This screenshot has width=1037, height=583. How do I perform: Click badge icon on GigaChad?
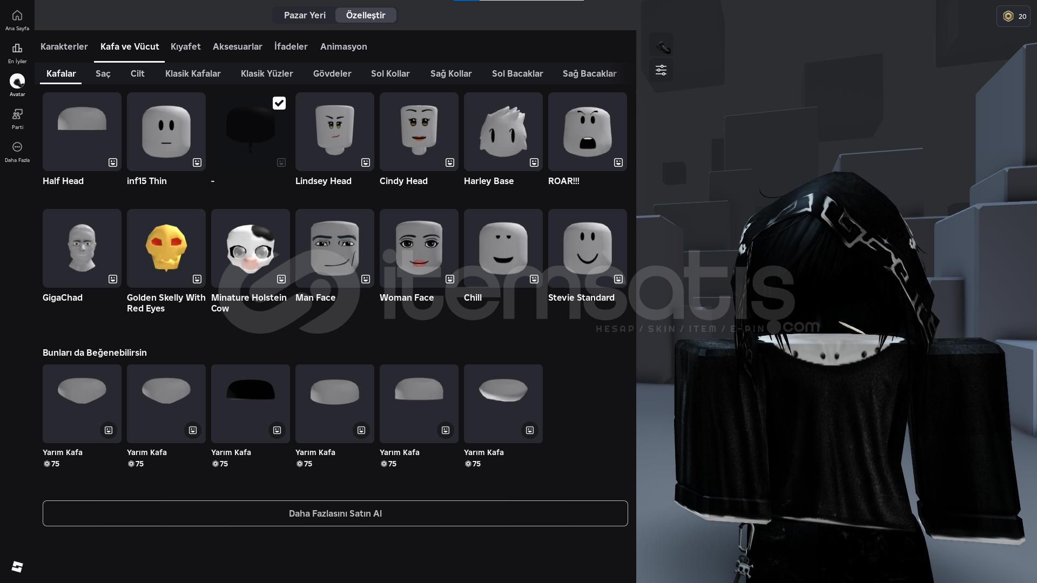[x=113, y=279]
